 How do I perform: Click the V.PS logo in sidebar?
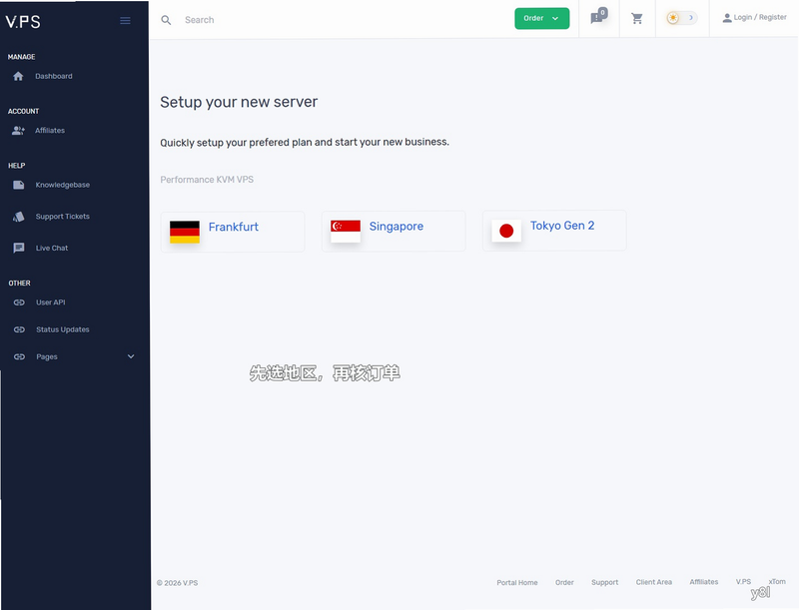[23, 21]
